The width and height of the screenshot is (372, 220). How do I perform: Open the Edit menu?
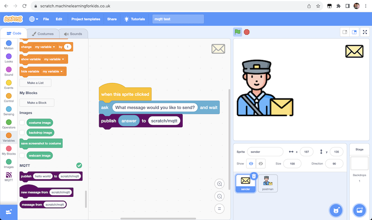(x=59, y=19)
